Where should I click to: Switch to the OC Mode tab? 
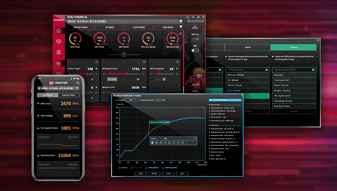click(110, 27)
